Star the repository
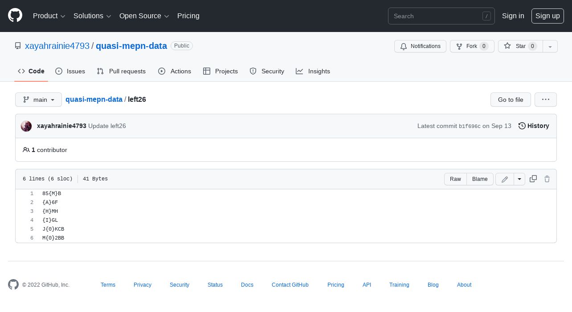Viewport: 572px width, 312px height. [x=520, y=46]
